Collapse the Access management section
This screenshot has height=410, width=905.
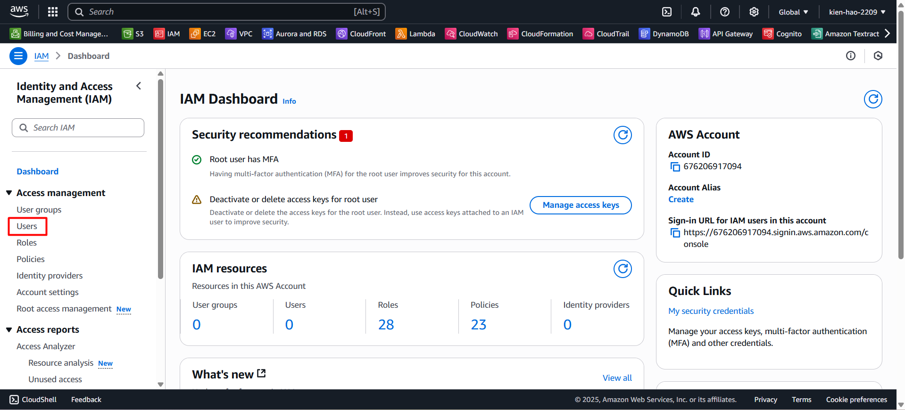(x=9, y=193)
